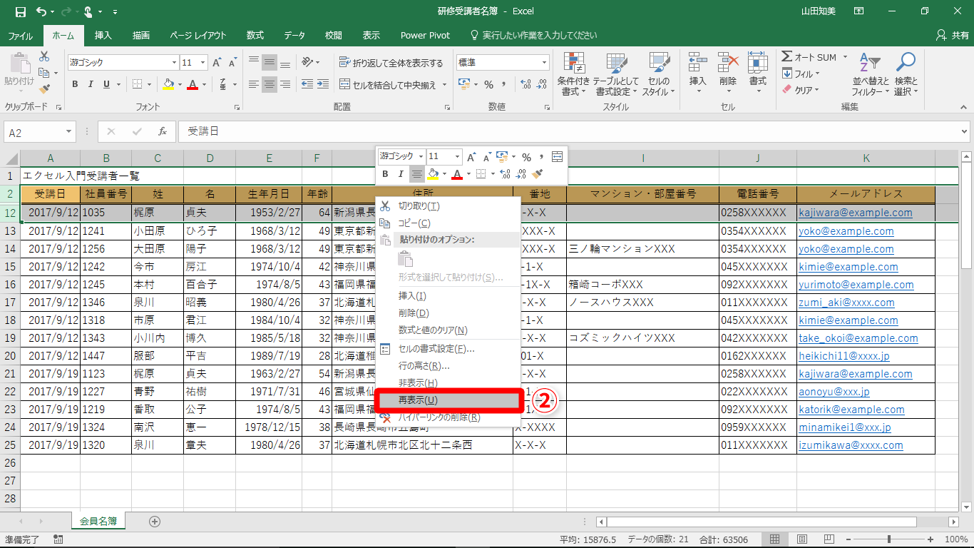Apply comma style from the ribbon number group
974x548 pixels.
(505, 85)
